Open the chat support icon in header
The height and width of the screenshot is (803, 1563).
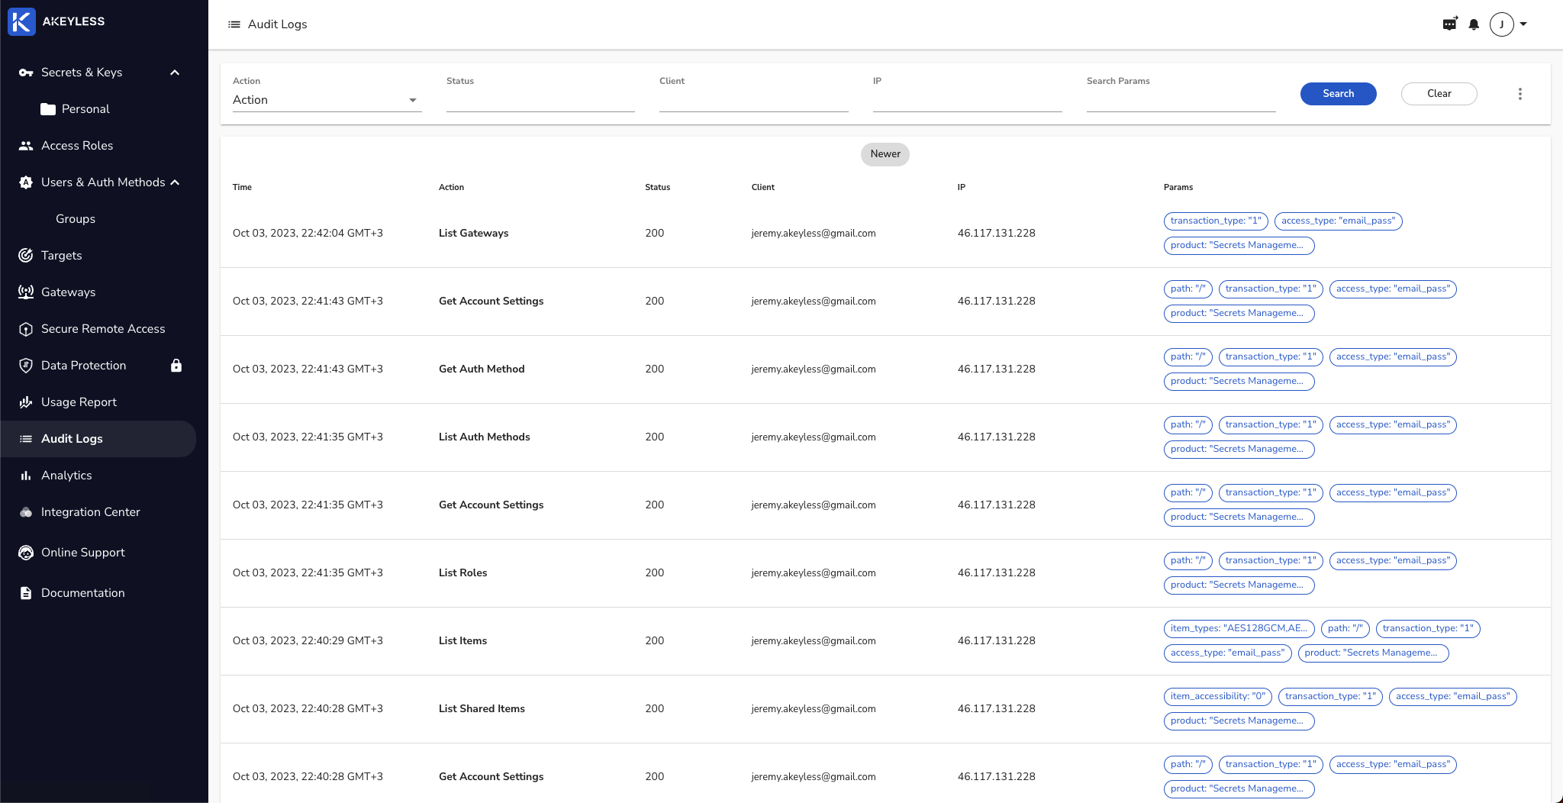[x=1449, y=24]
